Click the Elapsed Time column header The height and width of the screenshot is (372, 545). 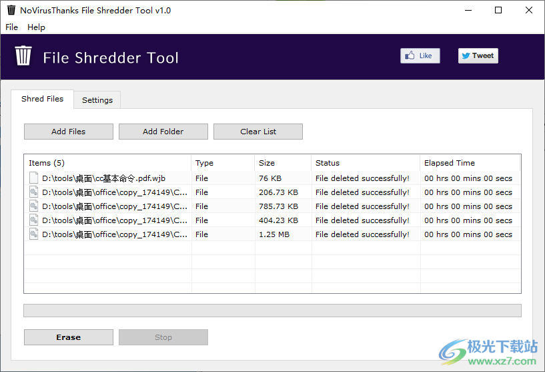(470, 163)
